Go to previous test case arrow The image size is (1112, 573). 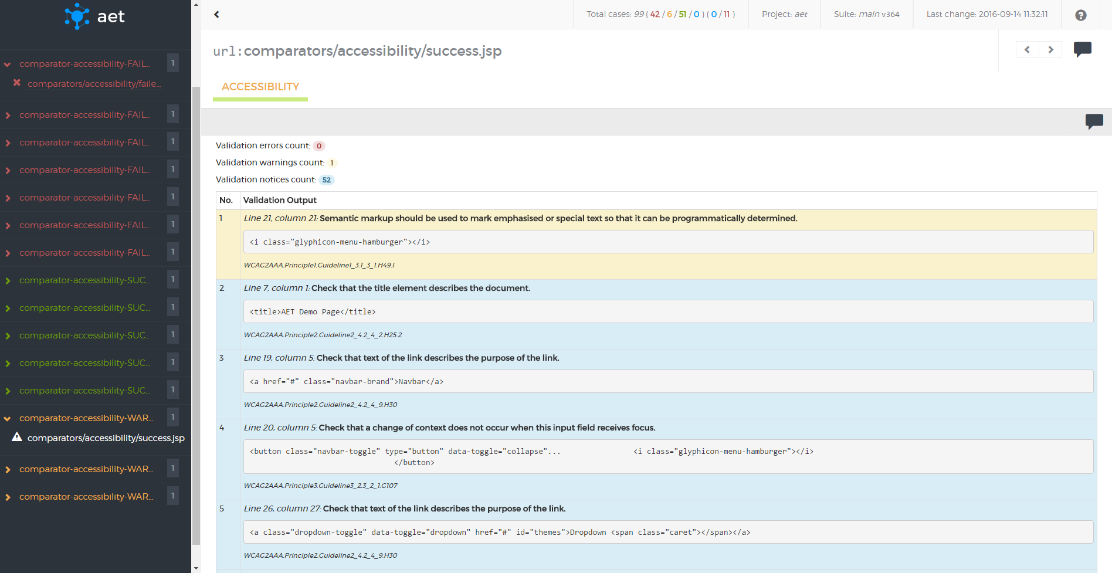click(x=1027, y=50)
